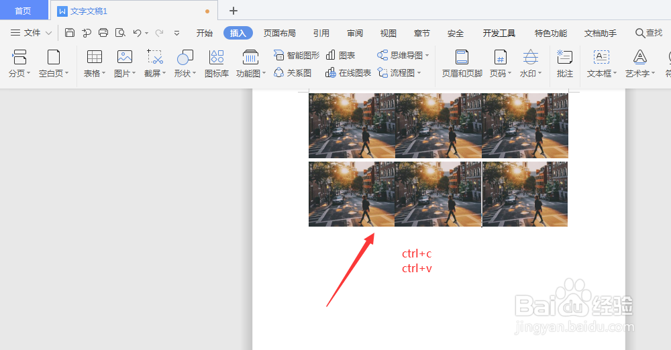Image resolution: width=671 pixels, height=350 pixels.
Task: Start a screen capture (截屏)
Action: (x=155, y=63)
